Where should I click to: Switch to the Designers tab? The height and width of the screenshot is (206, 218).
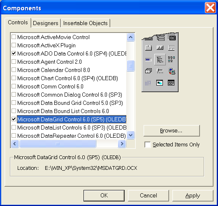46,23
